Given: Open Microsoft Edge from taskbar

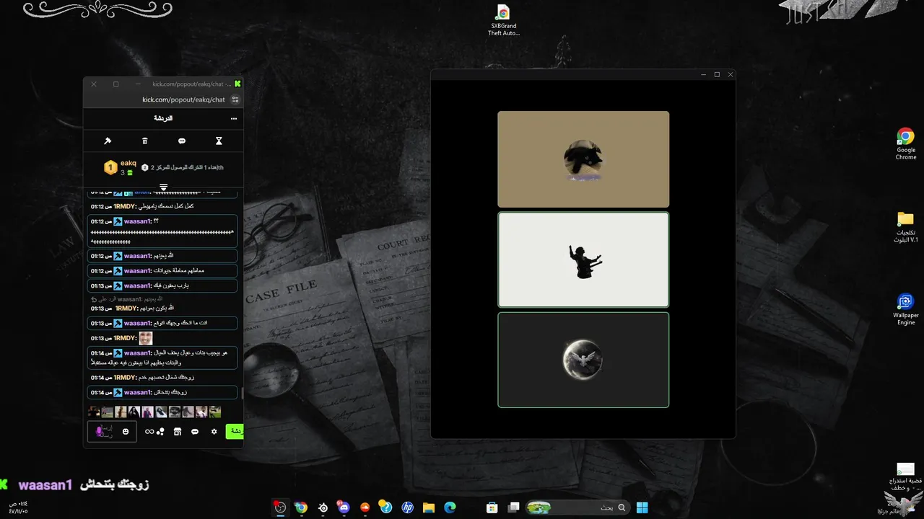Looking at the screenshot, I should coord(450,507).
